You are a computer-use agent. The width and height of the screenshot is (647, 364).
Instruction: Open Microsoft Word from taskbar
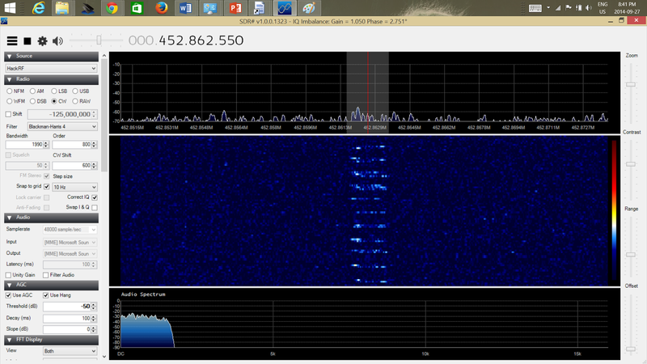(186, 8)
